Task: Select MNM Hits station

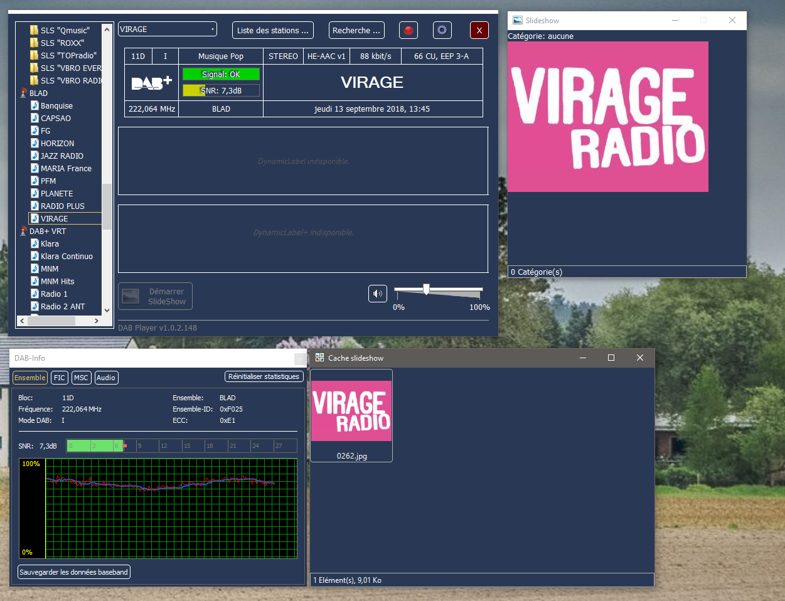Action: (57, 282)
